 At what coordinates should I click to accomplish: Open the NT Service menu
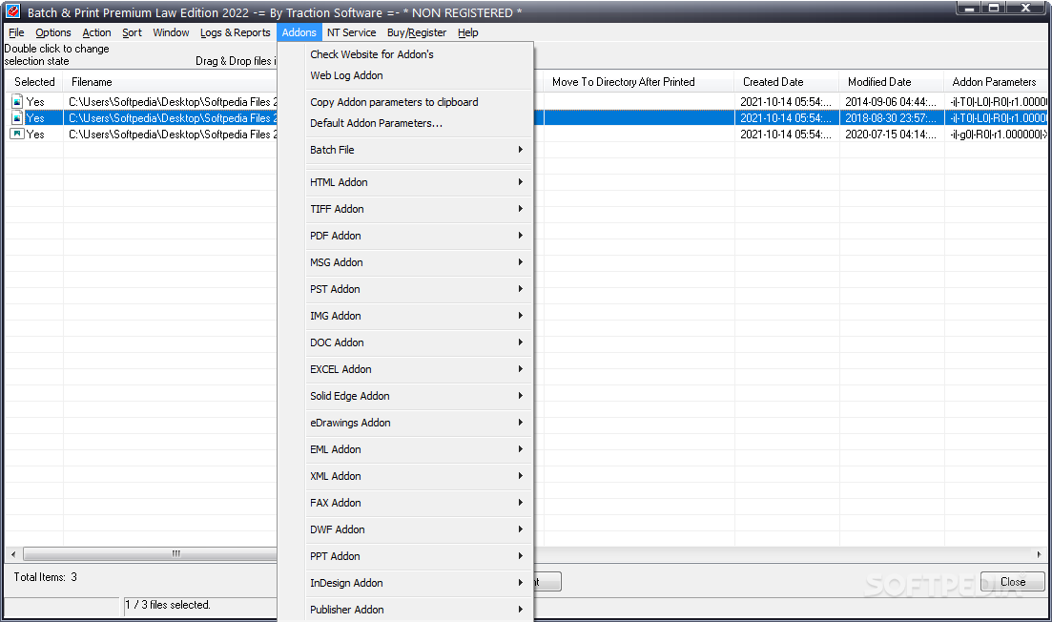click(x=352, y=32)
